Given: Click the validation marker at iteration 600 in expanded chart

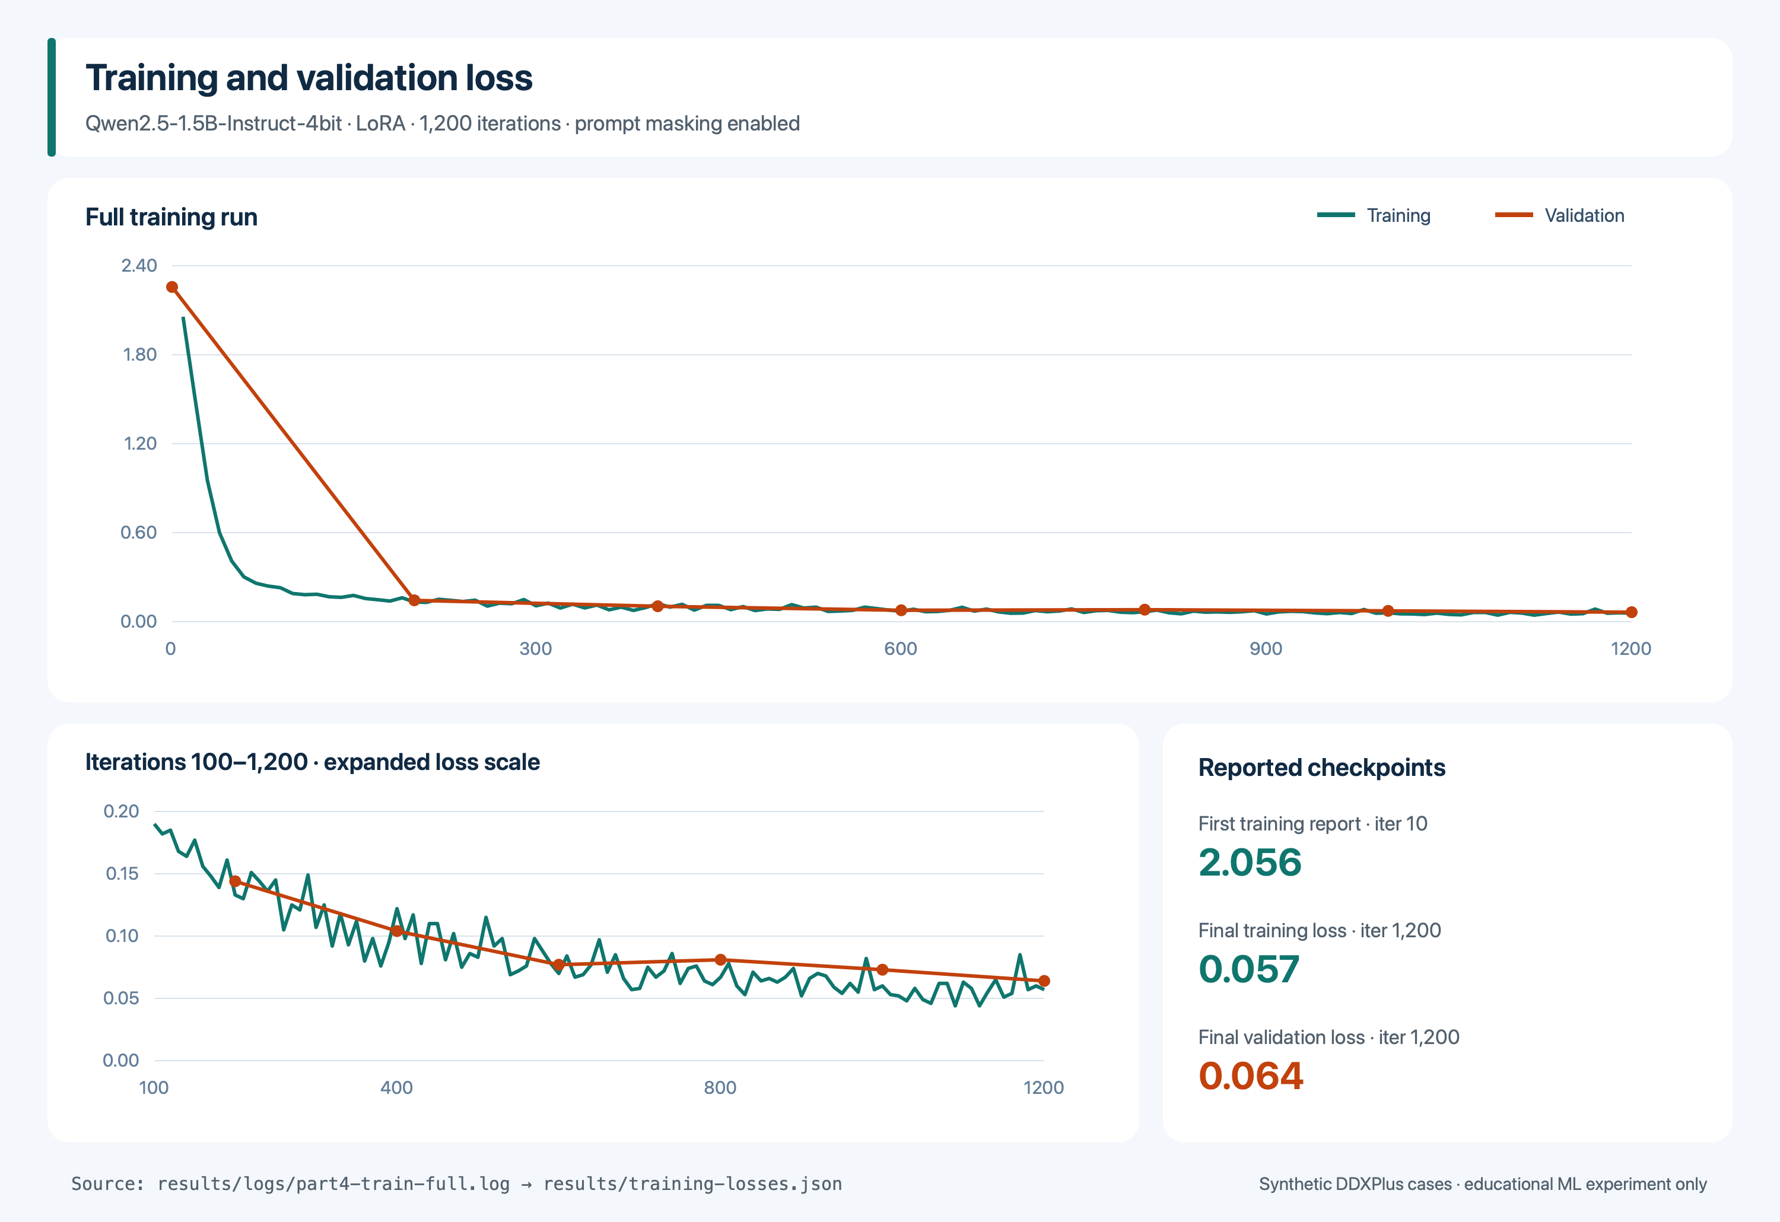Looking at the screenshot, I should coord(558,965).
